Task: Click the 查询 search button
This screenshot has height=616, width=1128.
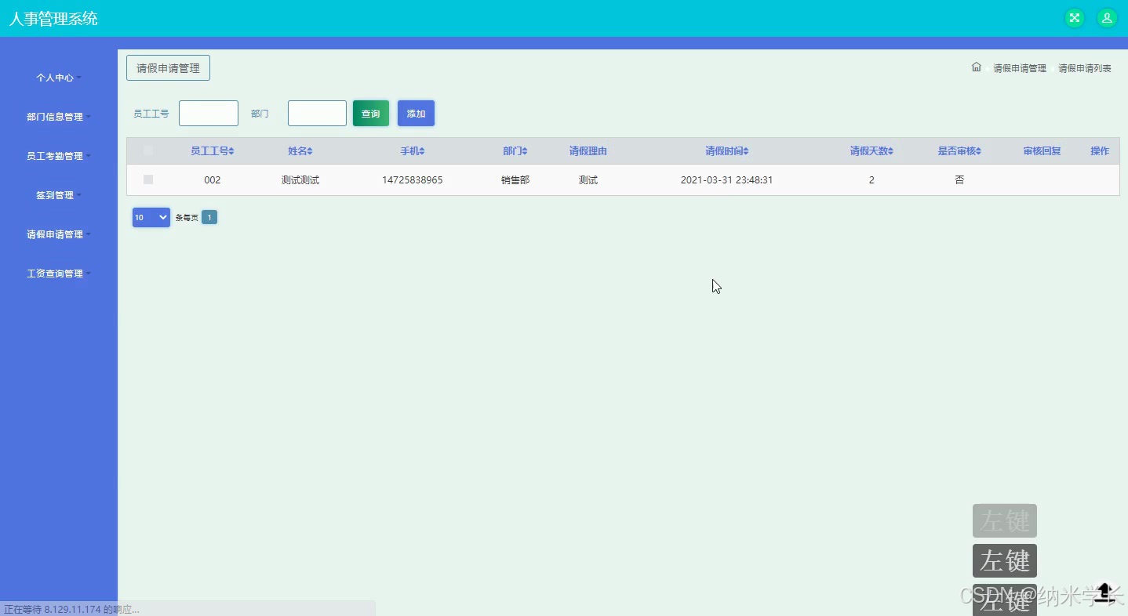Action: [371, 114]
